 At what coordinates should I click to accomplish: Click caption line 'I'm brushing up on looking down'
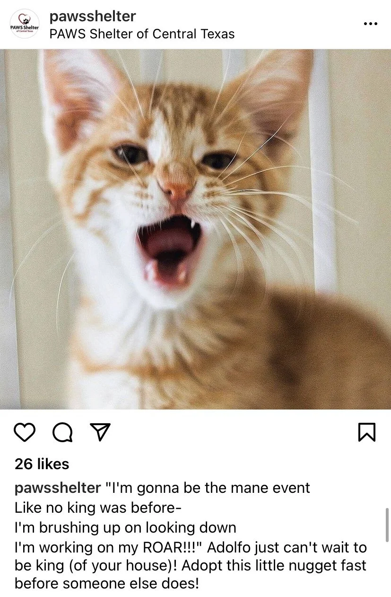point(125,527)
